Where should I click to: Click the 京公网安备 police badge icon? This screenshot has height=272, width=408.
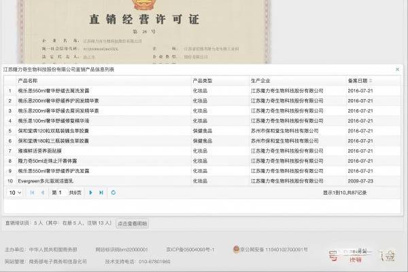[236, 249]
